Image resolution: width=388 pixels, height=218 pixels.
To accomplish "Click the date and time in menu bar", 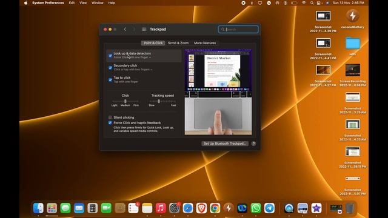I will point(349,3).
